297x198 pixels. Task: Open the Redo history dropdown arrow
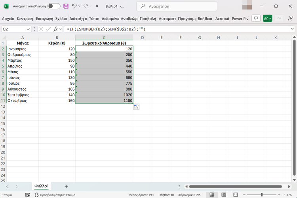[x=91, y=6]
